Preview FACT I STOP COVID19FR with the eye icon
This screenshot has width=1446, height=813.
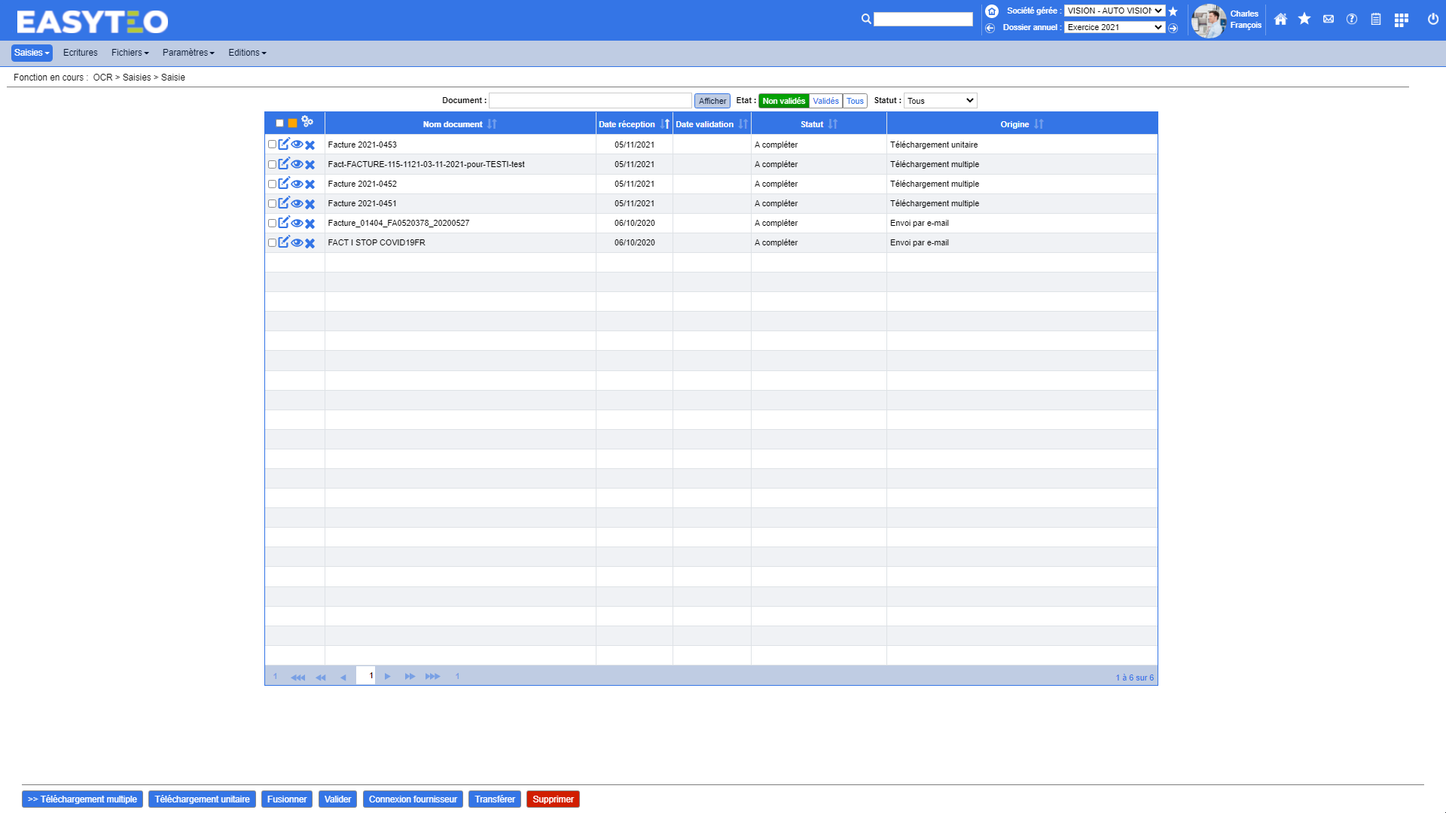(x=297, y=242)
